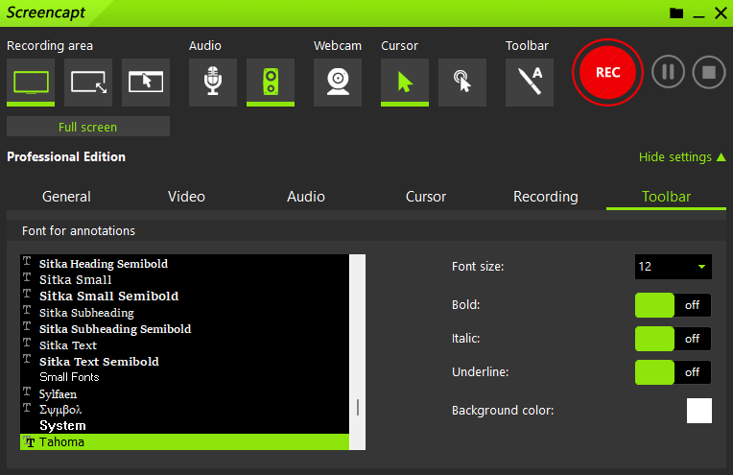Viewport: 733px width, 475px height.
Task: Select the Sitka Small font row
Action: click(x=184, y=279)
